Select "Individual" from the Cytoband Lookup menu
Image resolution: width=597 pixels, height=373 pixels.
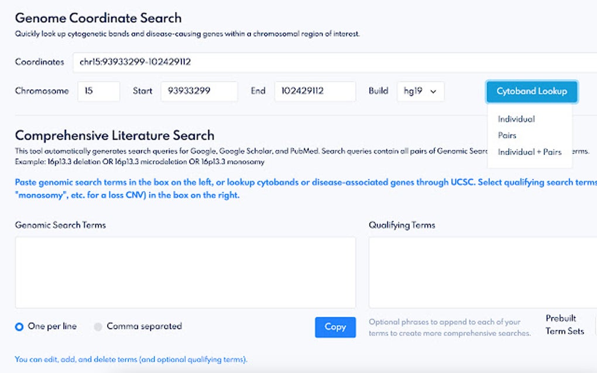[x=515, y=119]
